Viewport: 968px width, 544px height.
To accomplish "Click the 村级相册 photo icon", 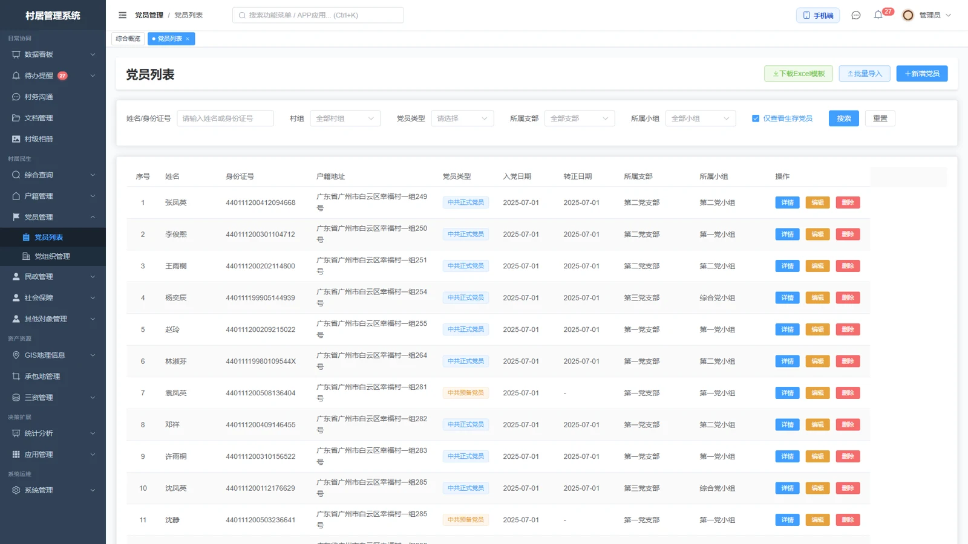I will (16, 139).
